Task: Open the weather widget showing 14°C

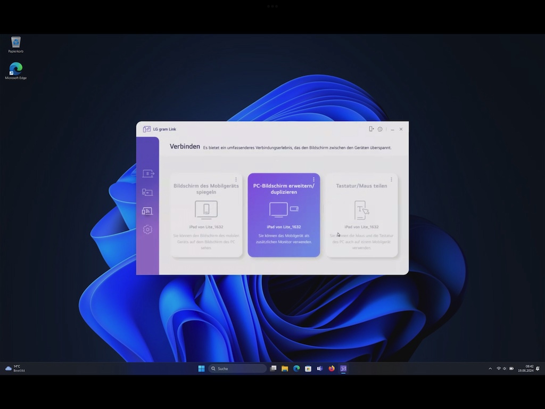Action: 15,369
